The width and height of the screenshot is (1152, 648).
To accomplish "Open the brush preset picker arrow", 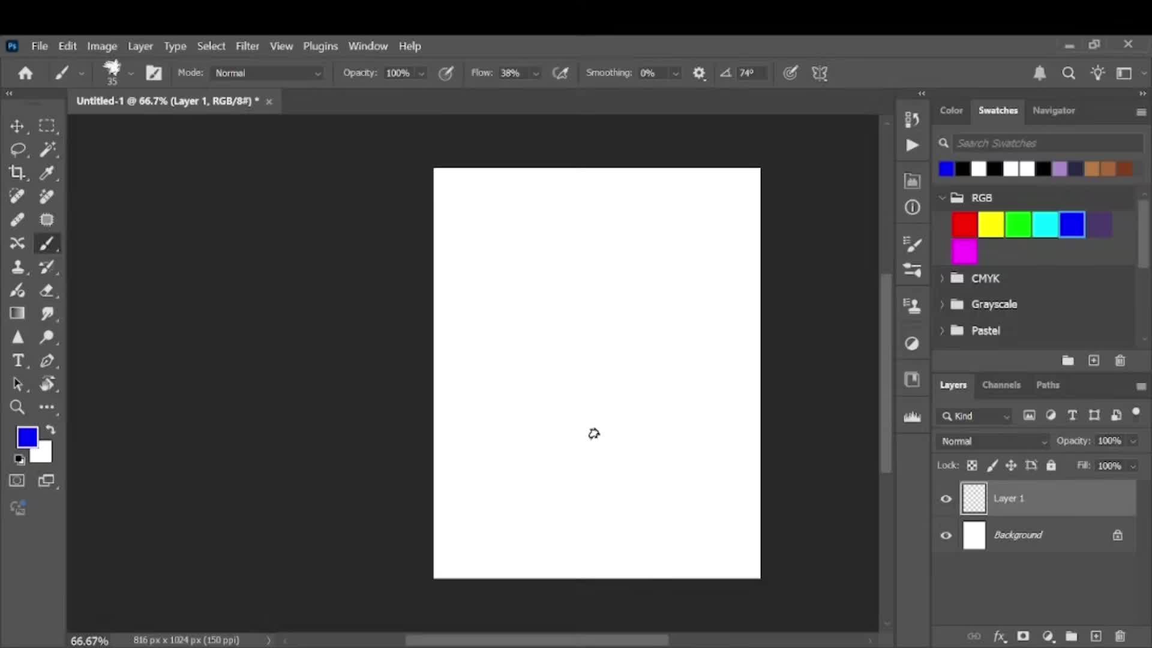I will click(x=130, y=74).
